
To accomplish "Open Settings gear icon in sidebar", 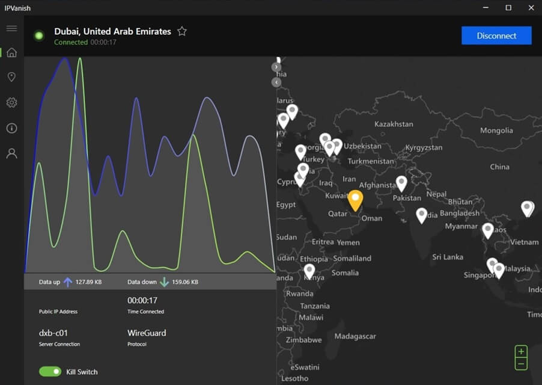I will 12,102.
